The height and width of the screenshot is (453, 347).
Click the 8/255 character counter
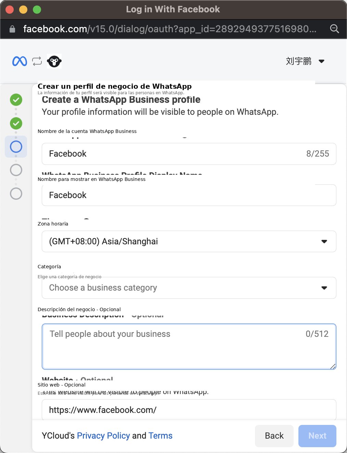[318, 154]
